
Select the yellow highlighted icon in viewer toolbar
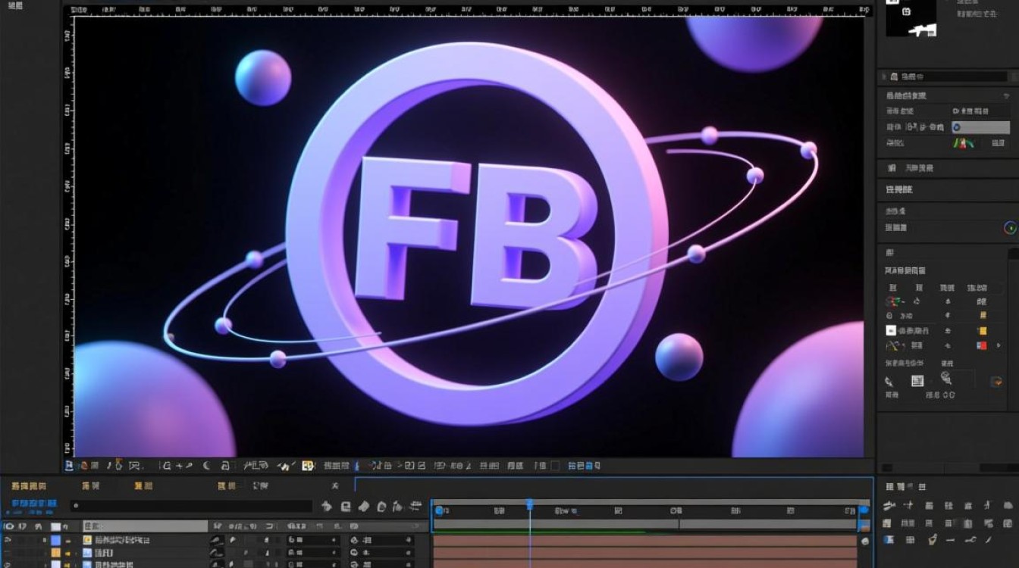tap(308, 466)
